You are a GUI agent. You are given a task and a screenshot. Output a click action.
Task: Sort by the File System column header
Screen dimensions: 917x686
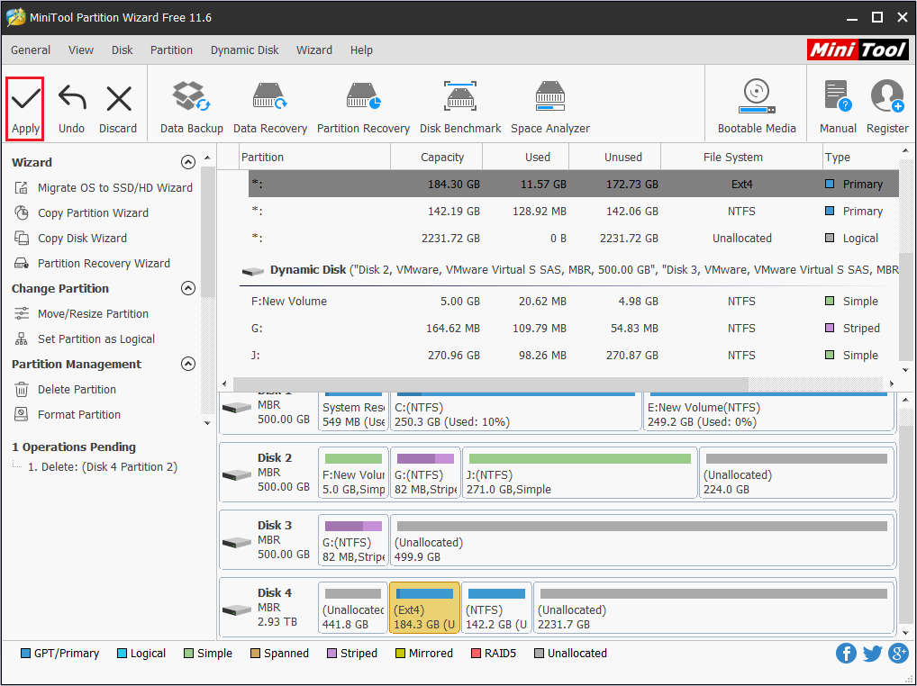tap(741, 158)
